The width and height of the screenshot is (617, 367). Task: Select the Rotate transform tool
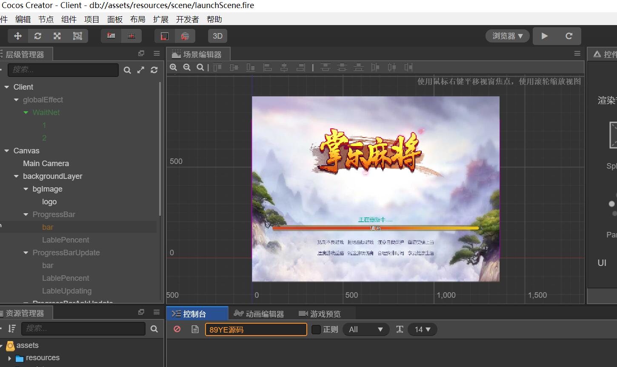point(37,36)
